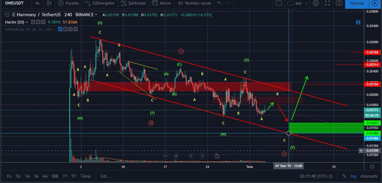Screen dimensions: 382x183
Task: Select the 1Y date range
Action: tap(65, 176)
